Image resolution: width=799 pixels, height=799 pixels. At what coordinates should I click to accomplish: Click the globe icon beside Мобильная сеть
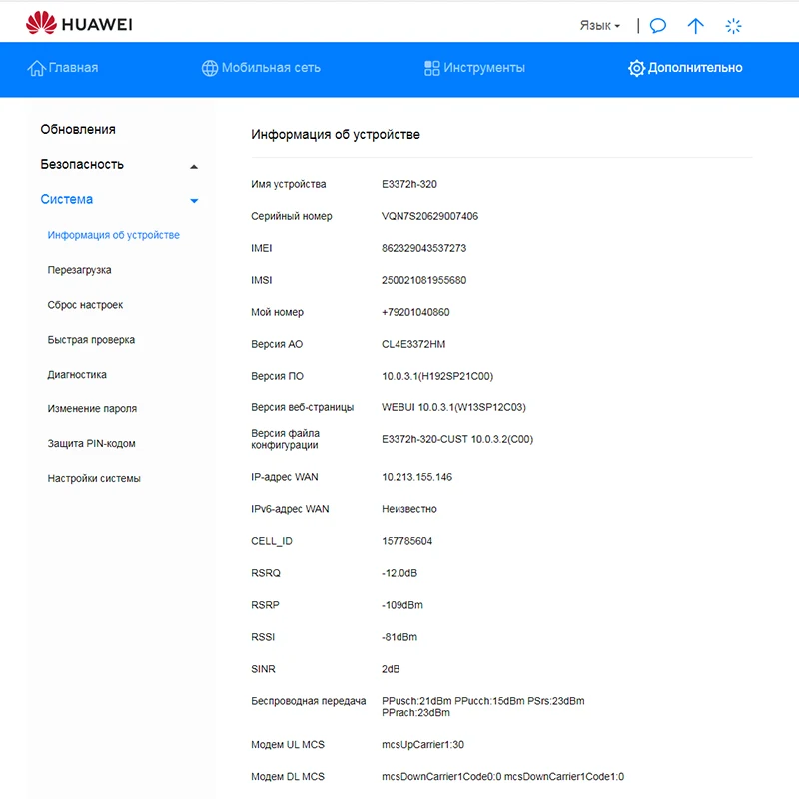pos(210,68)
